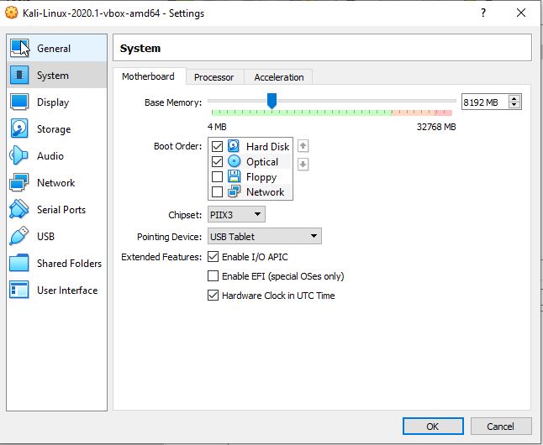Open the Serial Ports connector icon
The image size is (543, 445).
click(19, 209)
